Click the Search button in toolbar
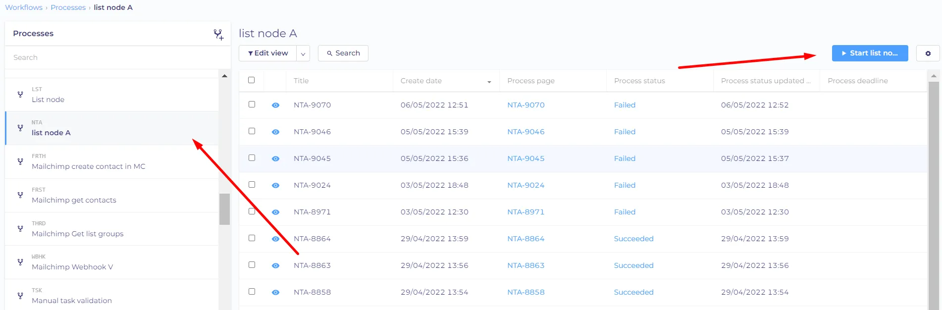 coord(343,53)
